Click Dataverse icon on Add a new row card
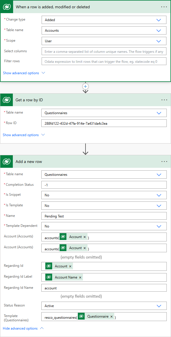This screenshot has width=171, height=337. click(x=7, y=162)
